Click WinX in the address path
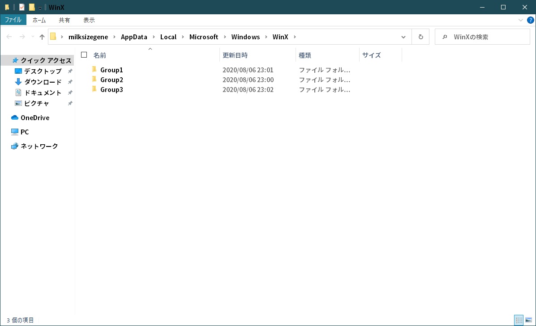Viewport: 536px width, 326px height. pos(280,37)
